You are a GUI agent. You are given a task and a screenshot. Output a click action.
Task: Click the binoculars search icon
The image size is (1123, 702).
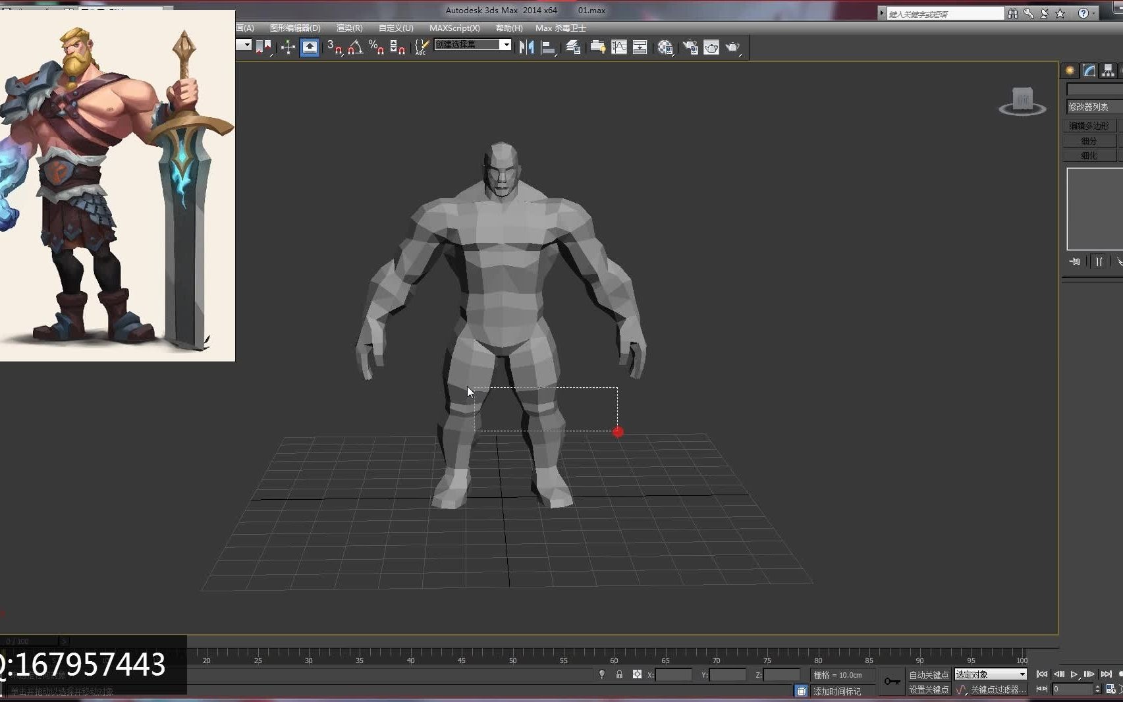tap(1013, 13)
